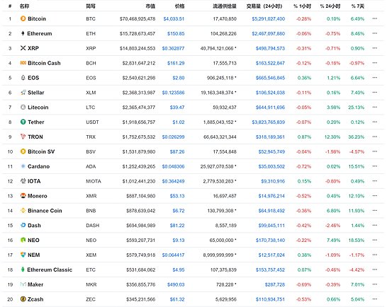The height and width of the screenshot is (307, 392).
Task: Click the Bitcoin Cash logo icon
Action: [23, 63]
